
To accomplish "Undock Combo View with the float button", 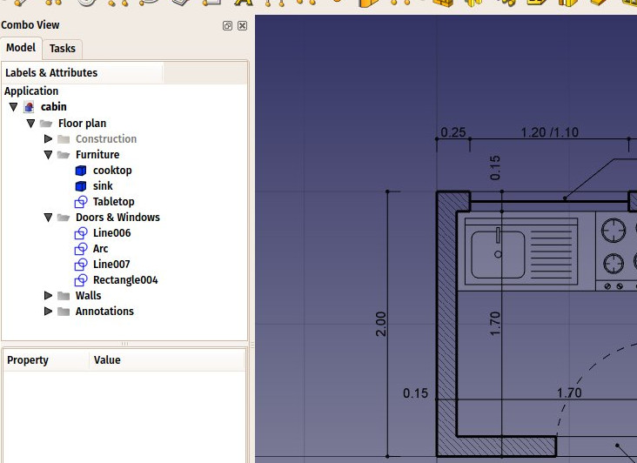I will 228,26.
